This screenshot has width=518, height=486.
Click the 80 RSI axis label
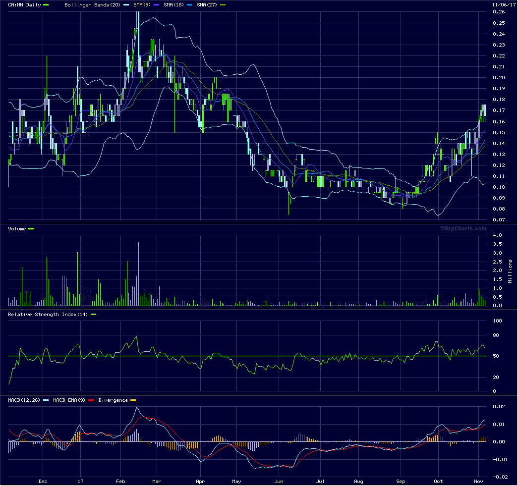click(496, 335)
